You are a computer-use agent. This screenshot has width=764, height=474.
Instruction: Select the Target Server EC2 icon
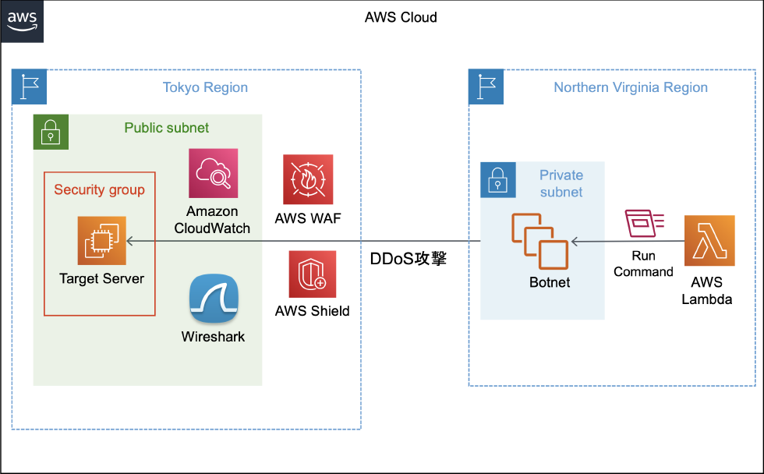coord(102,241)
